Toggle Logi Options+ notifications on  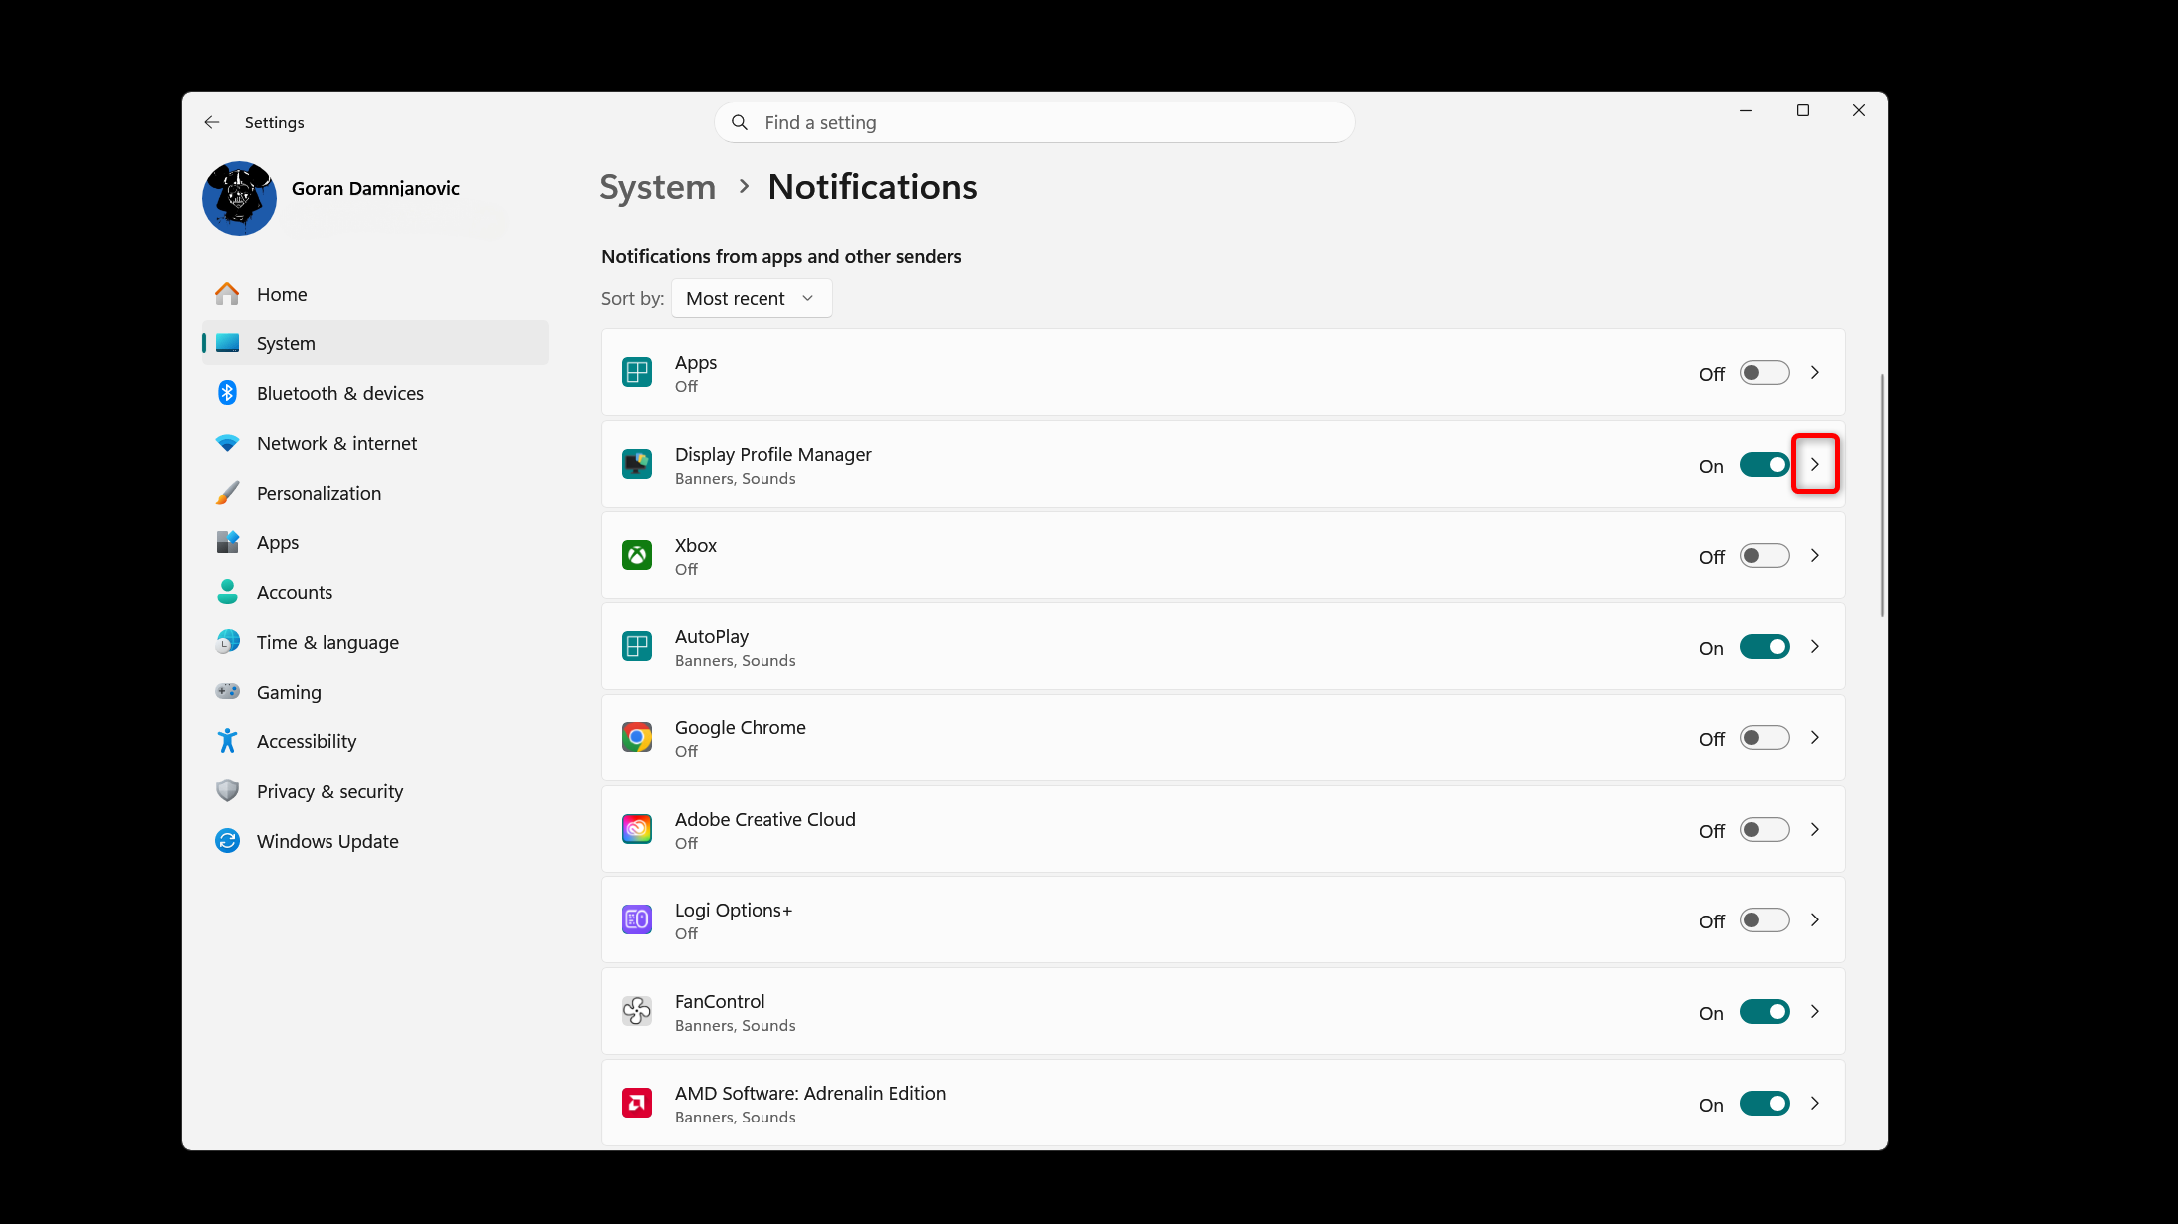pos(1764,920)
